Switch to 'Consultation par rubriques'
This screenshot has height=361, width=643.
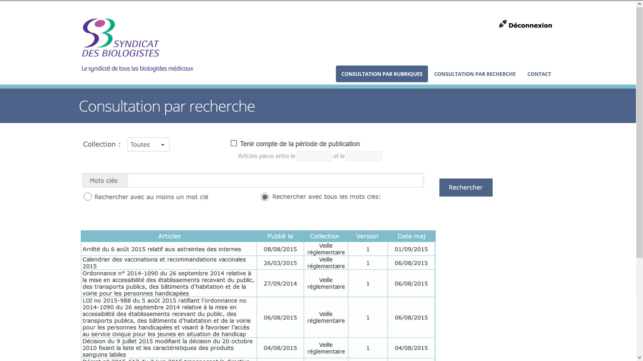[382, 74]
